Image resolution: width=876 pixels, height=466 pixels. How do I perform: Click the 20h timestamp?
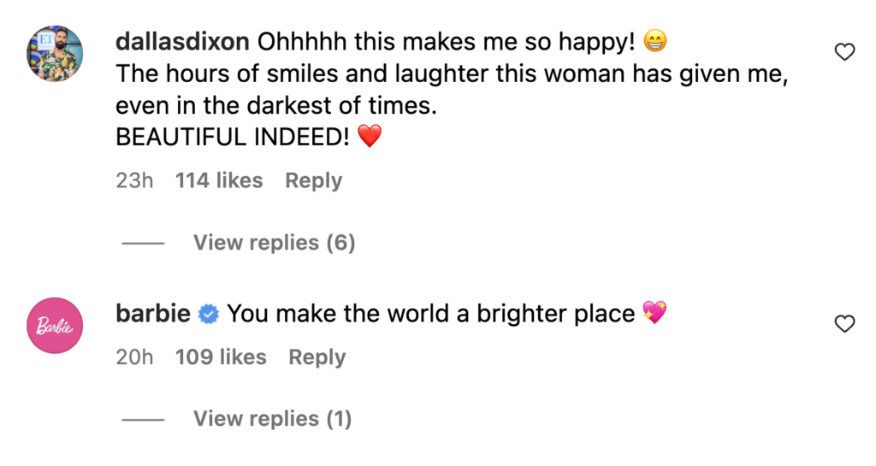[134, 357]
